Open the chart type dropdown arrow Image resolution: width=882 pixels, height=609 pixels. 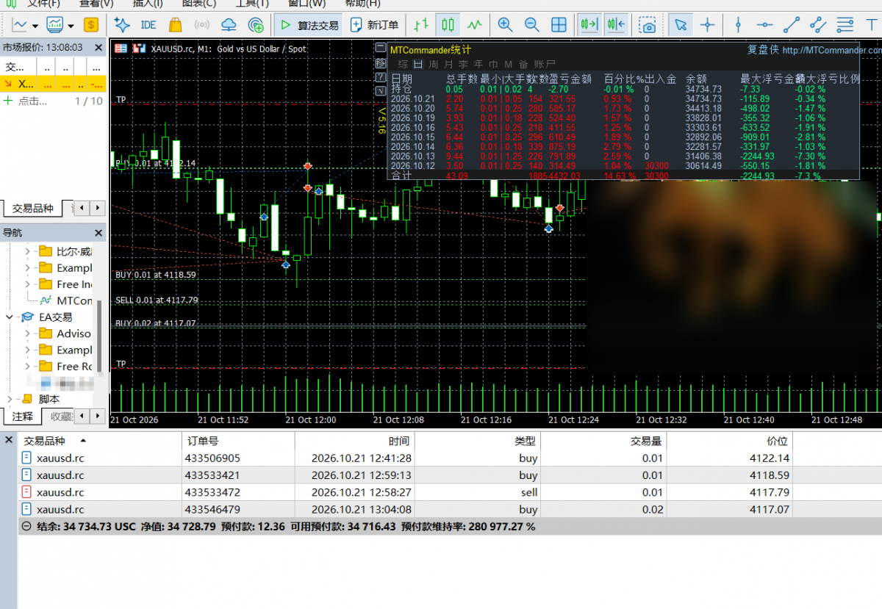point(36,26)
